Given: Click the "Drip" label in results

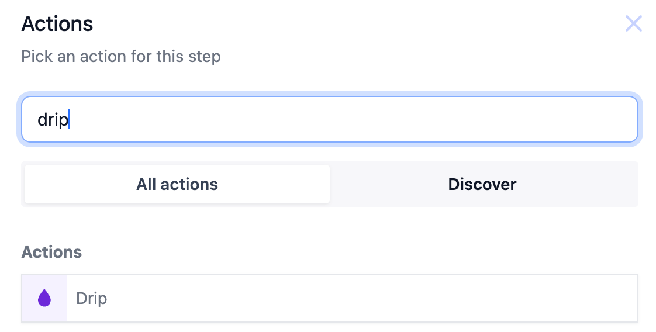Looking at the screenshot, I should pyautogui.click(x=92, y=299).
